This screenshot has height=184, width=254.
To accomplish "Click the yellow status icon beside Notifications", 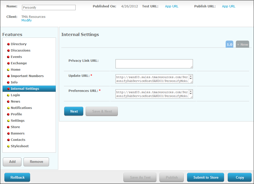I will [x=8, y=108].
